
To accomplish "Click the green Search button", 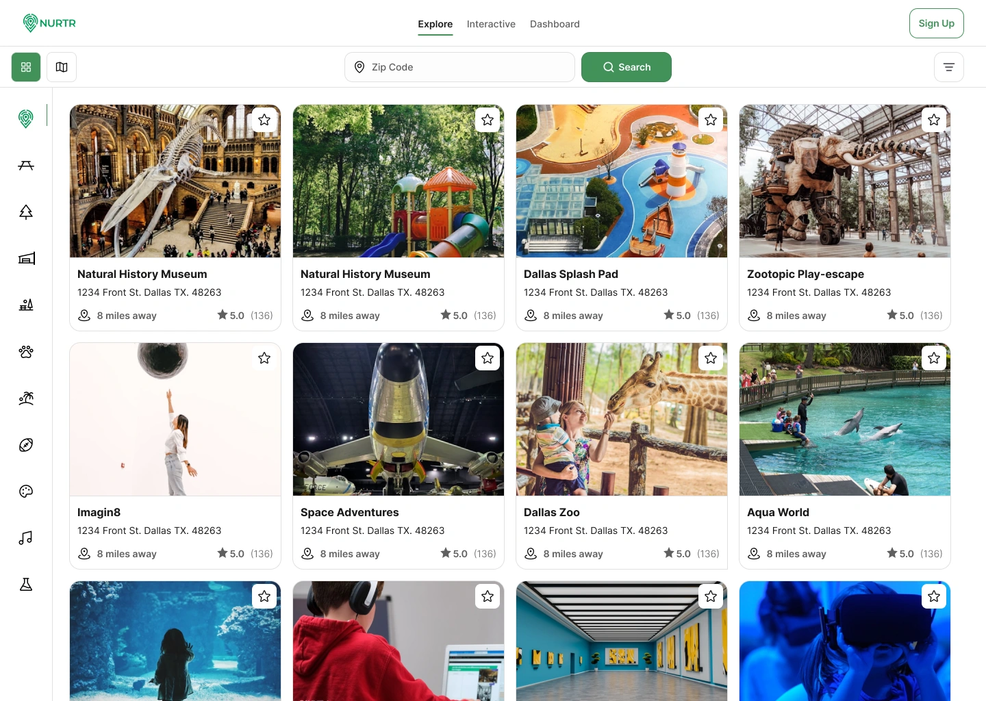I will 627,67.
